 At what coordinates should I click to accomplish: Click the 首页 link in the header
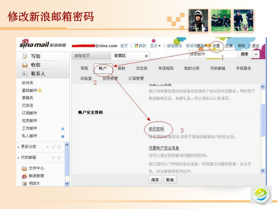124,46
